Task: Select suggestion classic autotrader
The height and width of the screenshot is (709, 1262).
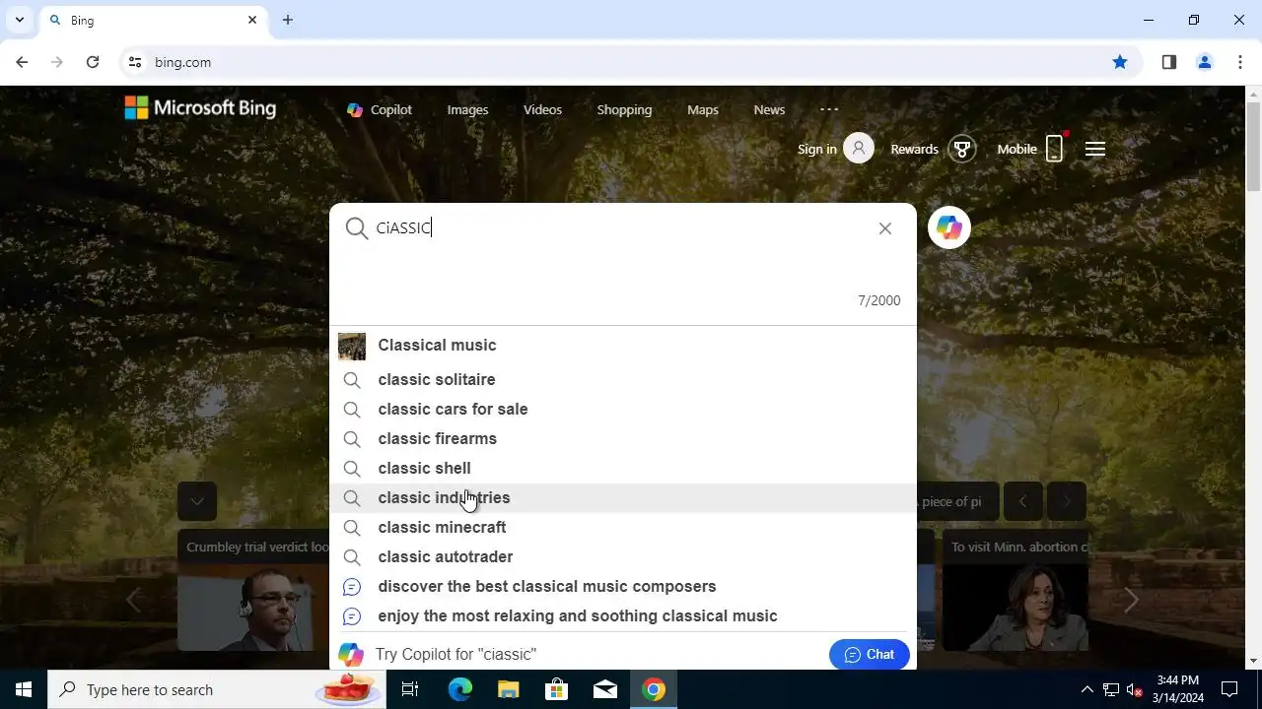Action: (623, 556)
